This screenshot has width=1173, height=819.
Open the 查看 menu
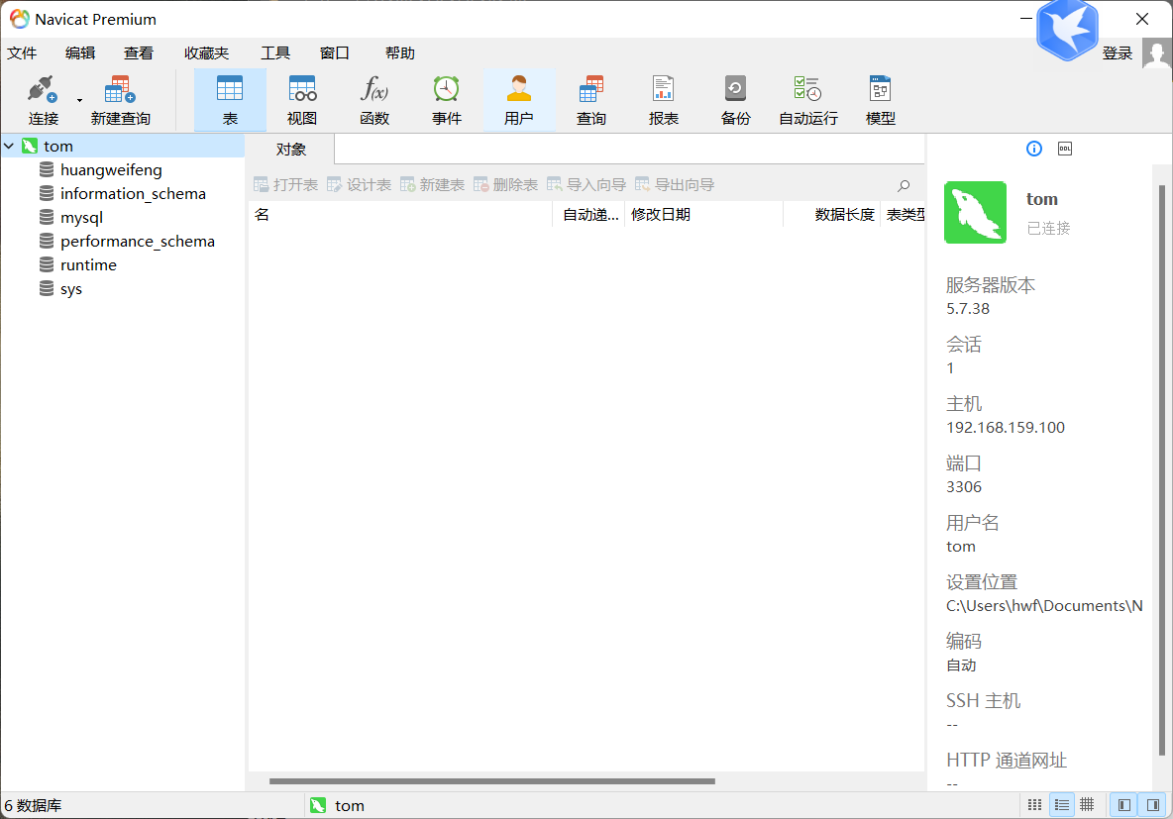(139, 53)
